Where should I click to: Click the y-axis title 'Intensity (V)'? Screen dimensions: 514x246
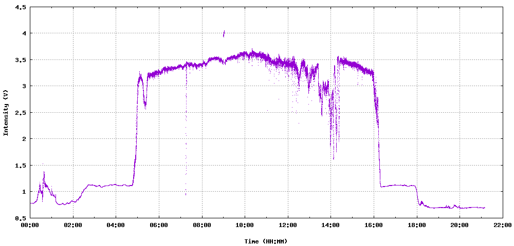[x=5, y=112]
